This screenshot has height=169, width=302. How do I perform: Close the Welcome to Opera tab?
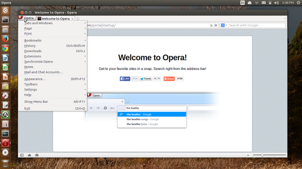tap(72, 19)
